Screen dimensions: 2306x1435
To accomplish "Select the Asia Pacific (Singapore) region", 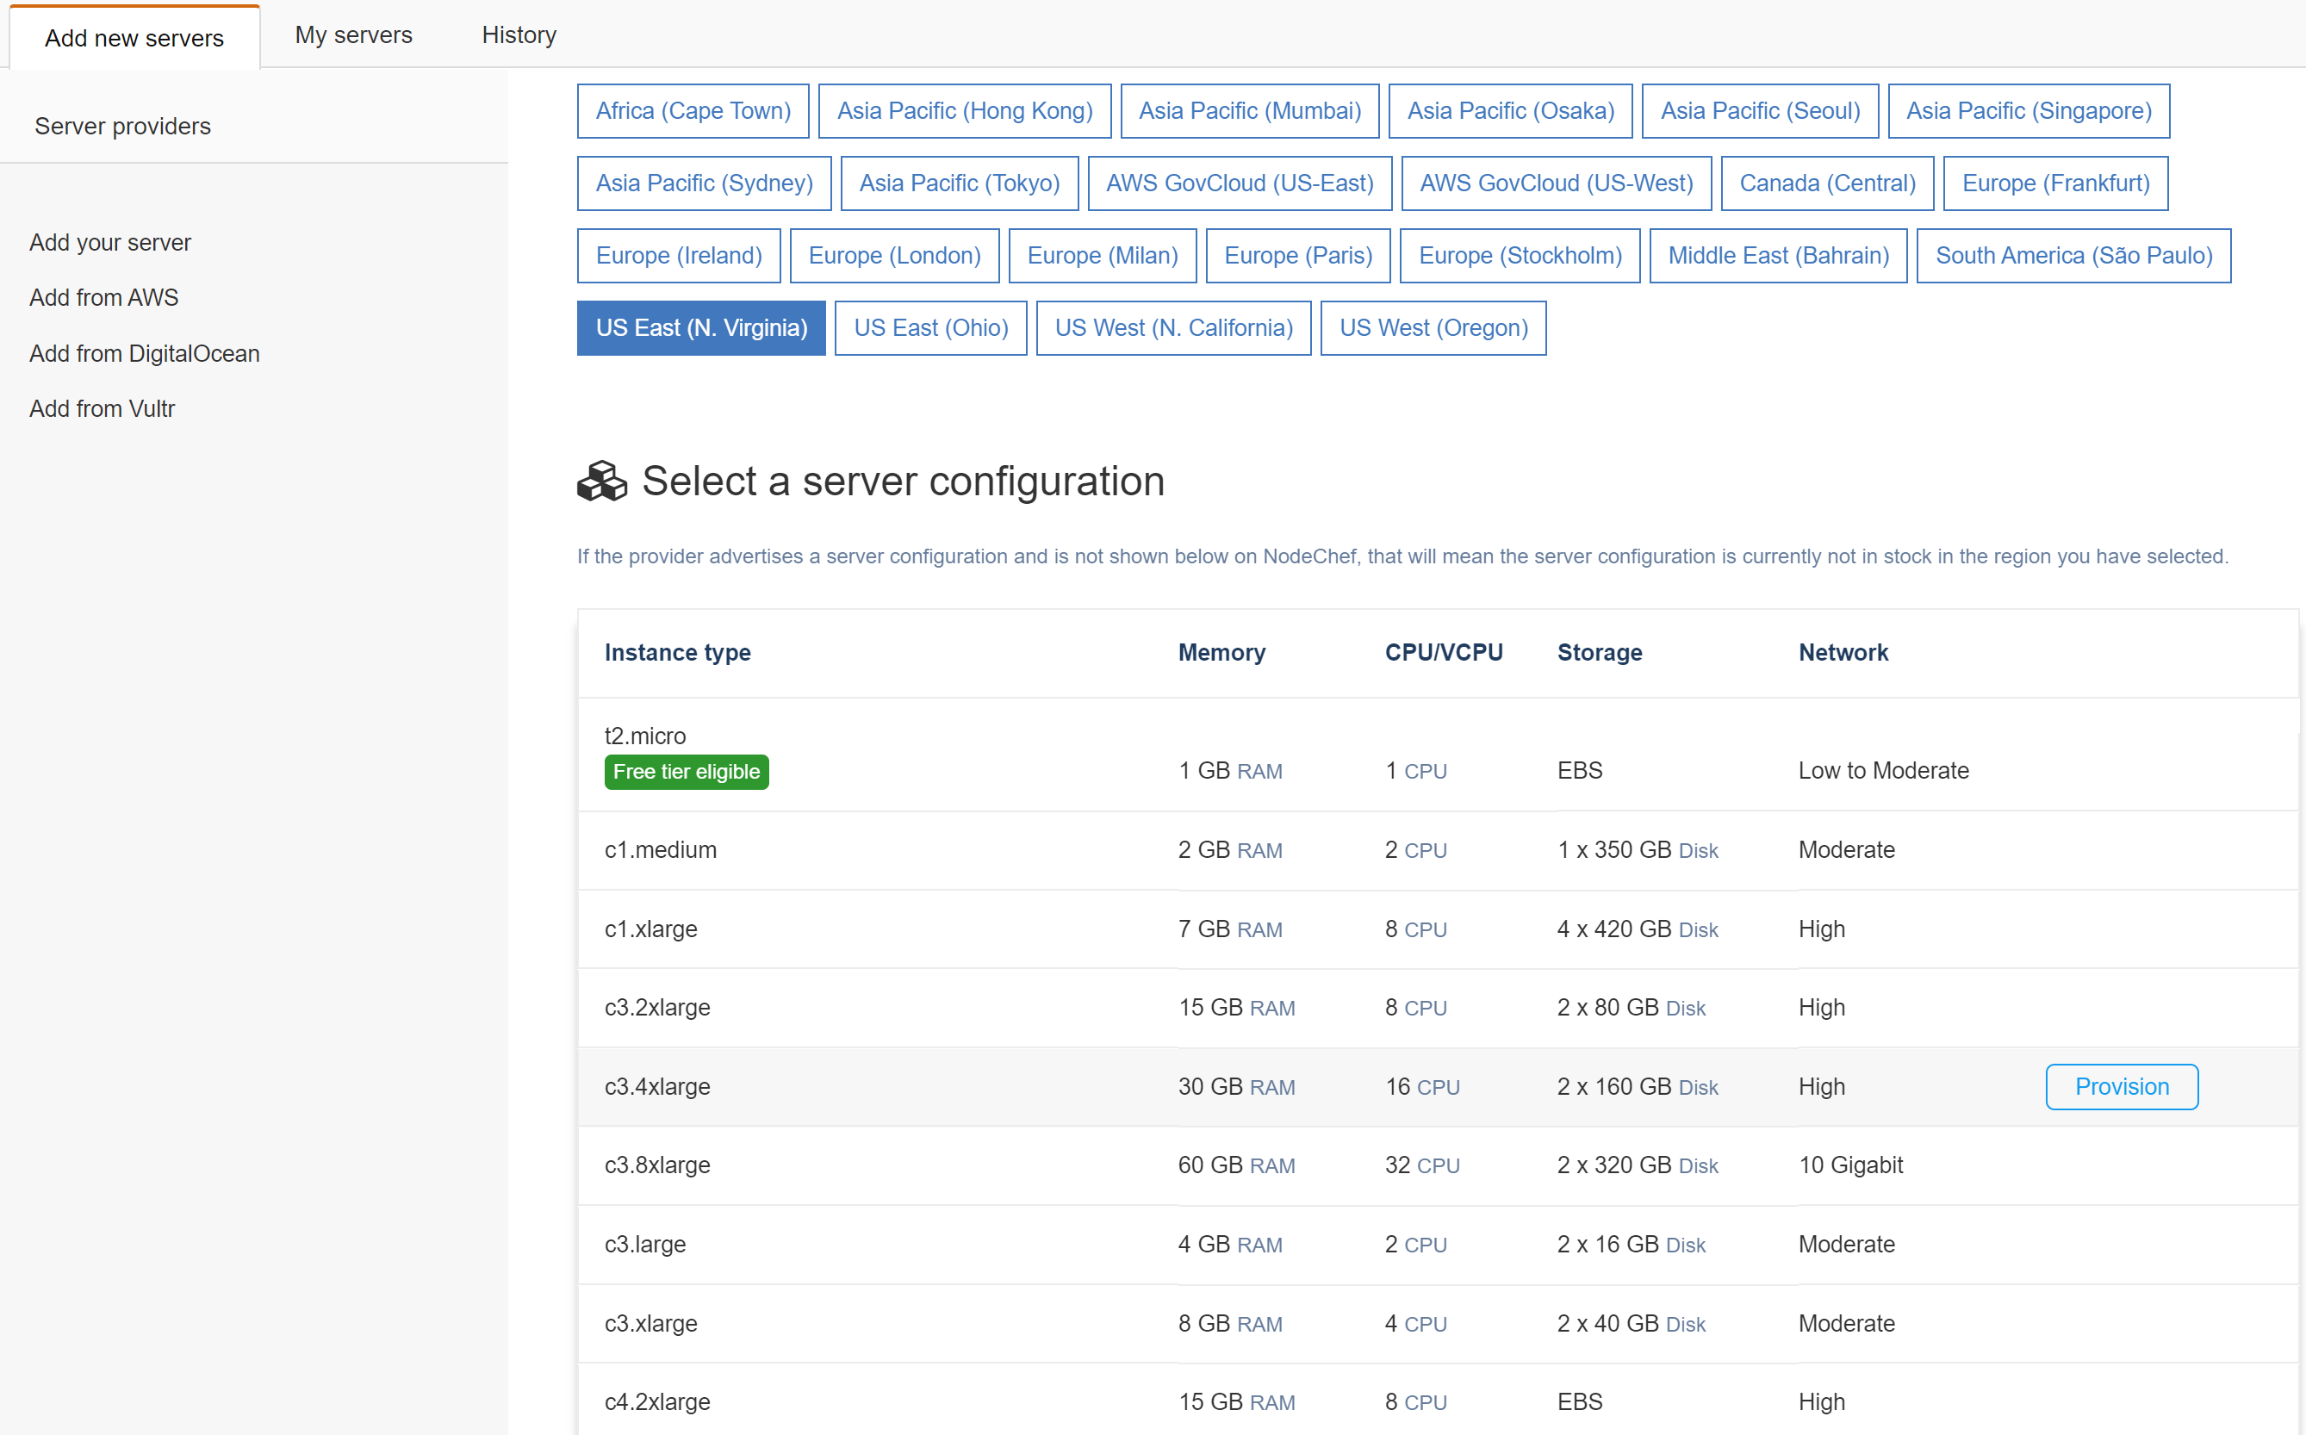I will 2028,111.
